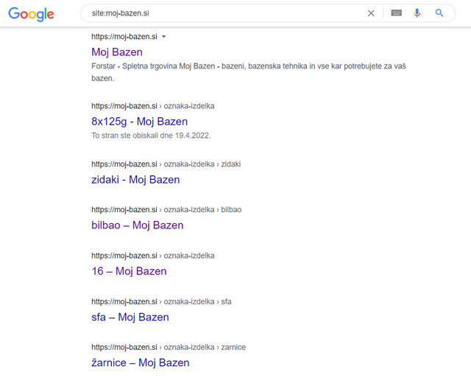This screenshot has height=389, width=471.
Task: Click breadcrumb URL ending in 'zidaki'
Action: 166,164
